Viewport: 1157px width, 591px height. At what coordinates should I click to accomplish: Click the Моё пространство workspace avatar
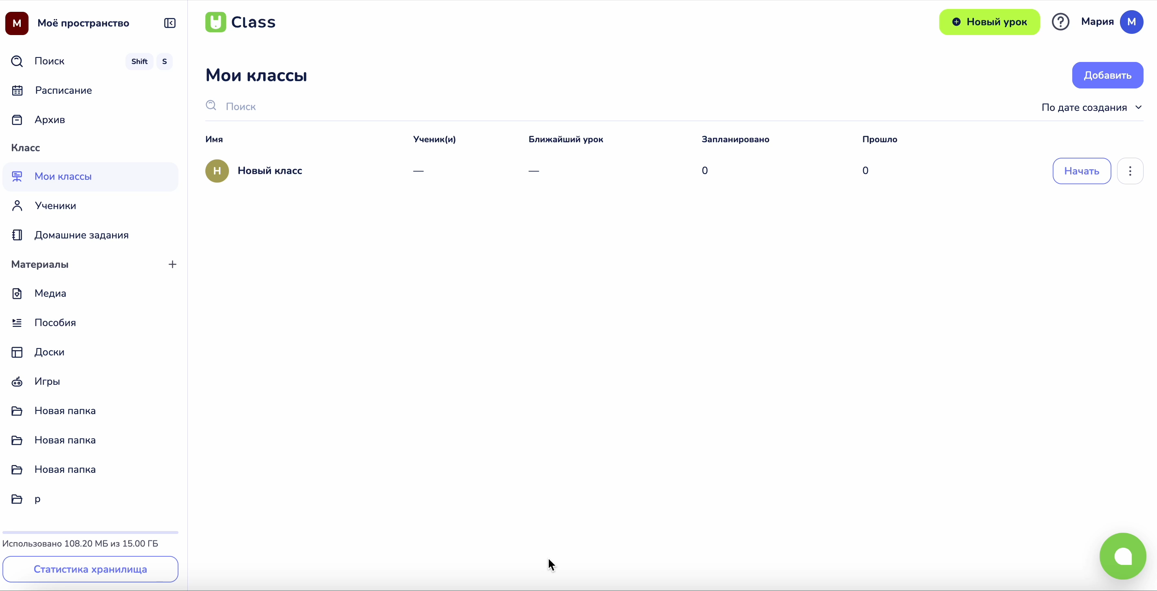(x=17, y=23)
